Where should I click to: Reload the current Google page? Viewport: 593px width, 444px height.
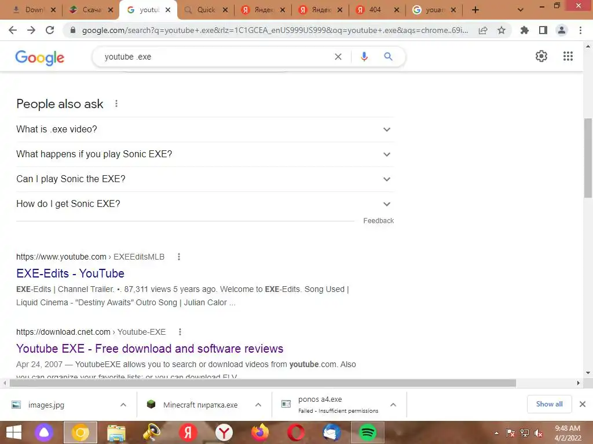click(x=50, y=30)
